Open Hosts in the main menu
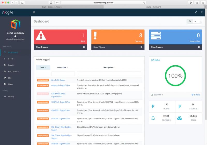Image resolution: width=207 pixels, height=145 pixels. tap(10, 59)
